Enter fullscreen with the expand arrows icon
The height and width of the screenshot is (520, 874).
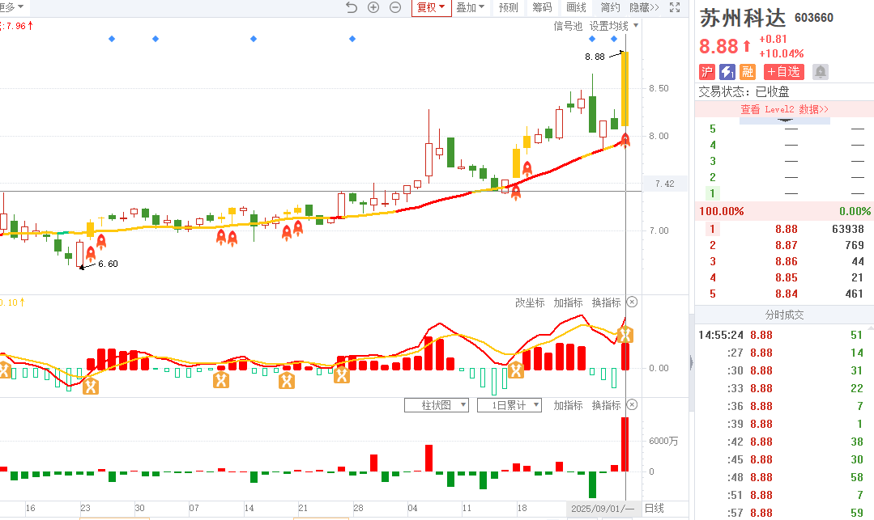pos(675,7)
